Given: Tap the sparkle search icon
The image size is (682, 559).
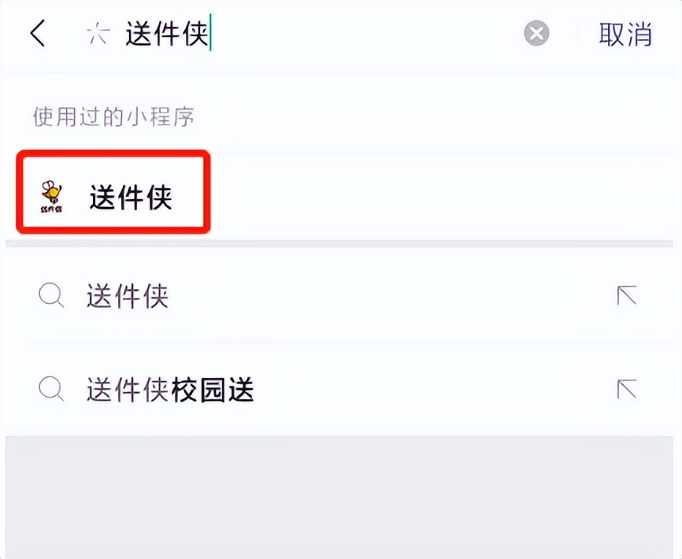Looking at the screenshot, I should [x=98, y=34].
